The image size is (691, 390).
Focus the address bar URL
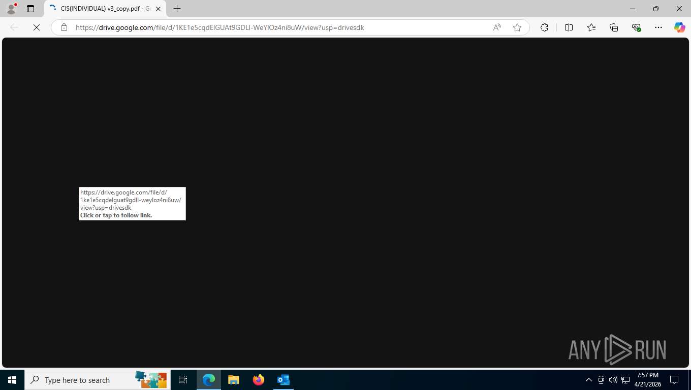(220, 27)
